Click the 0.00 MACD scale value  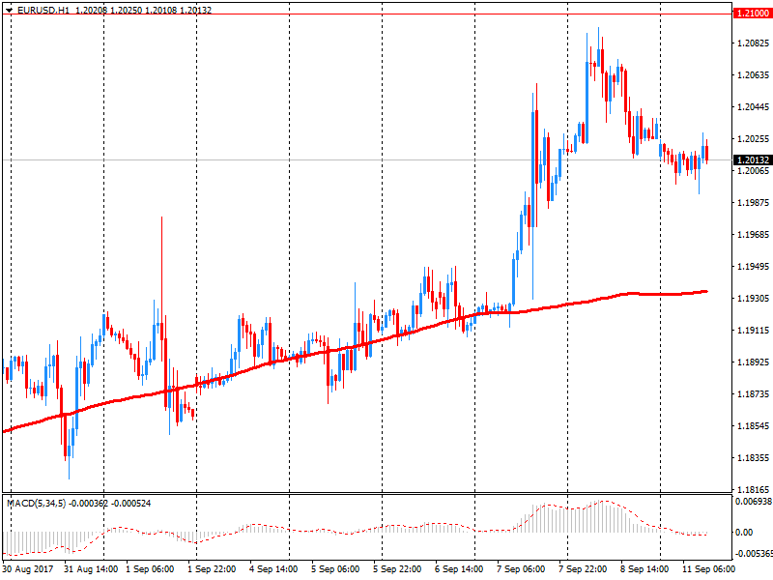pos(743,533)
